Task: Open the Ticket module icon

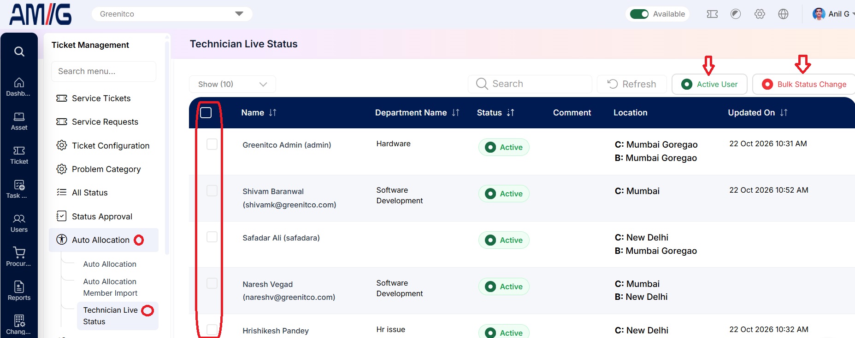Action: 19,155
